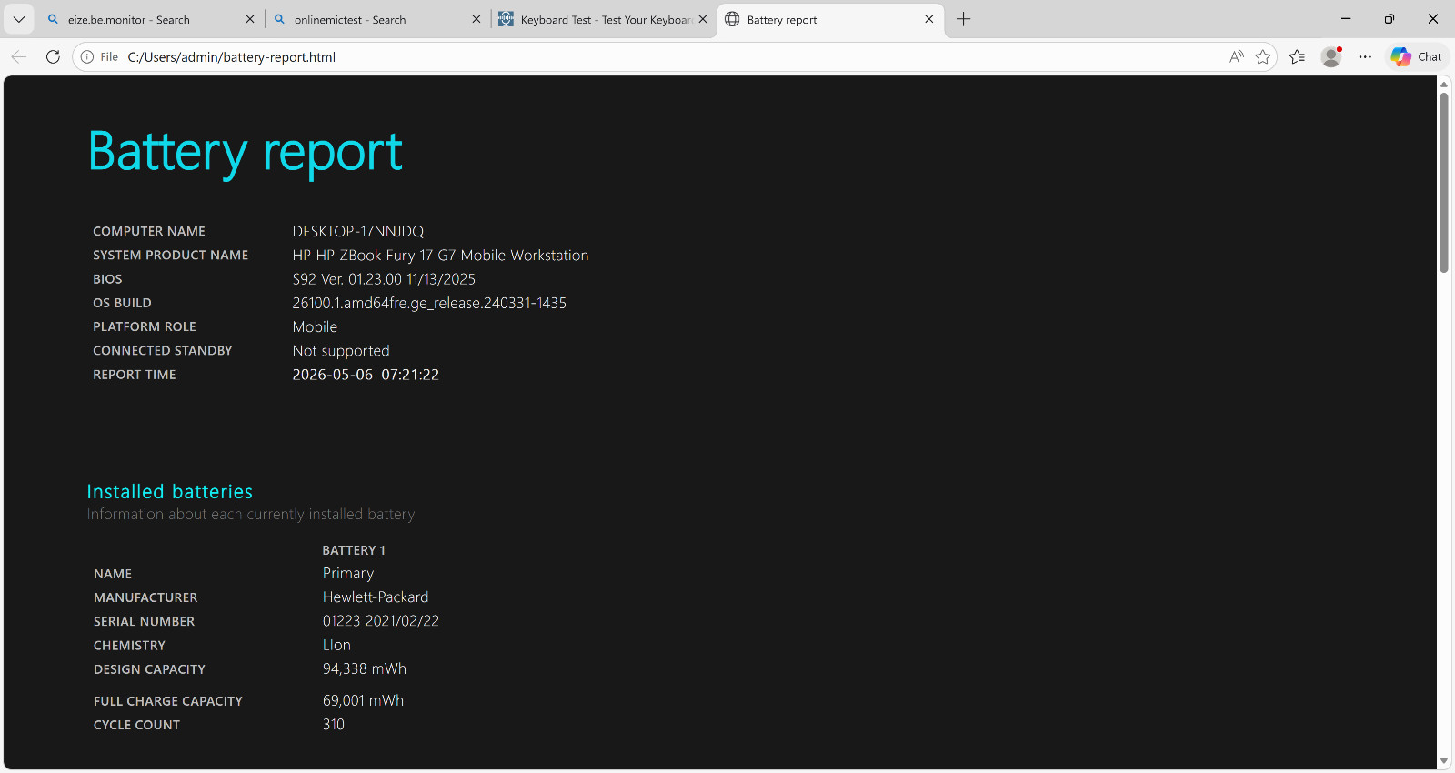Open a new tab with plus button

[964, 19]
